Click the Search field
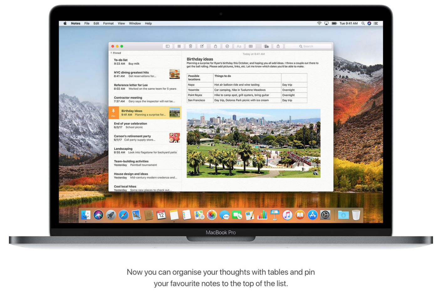The width and height of the screenshot is (443, 296). coord(308,46)
